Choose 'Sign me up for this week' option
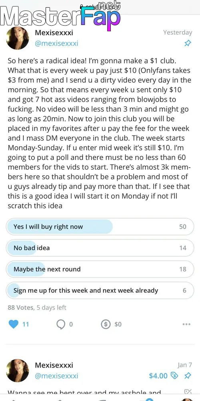The width and height of the screenshot is (200, 401). click(100, 290)
